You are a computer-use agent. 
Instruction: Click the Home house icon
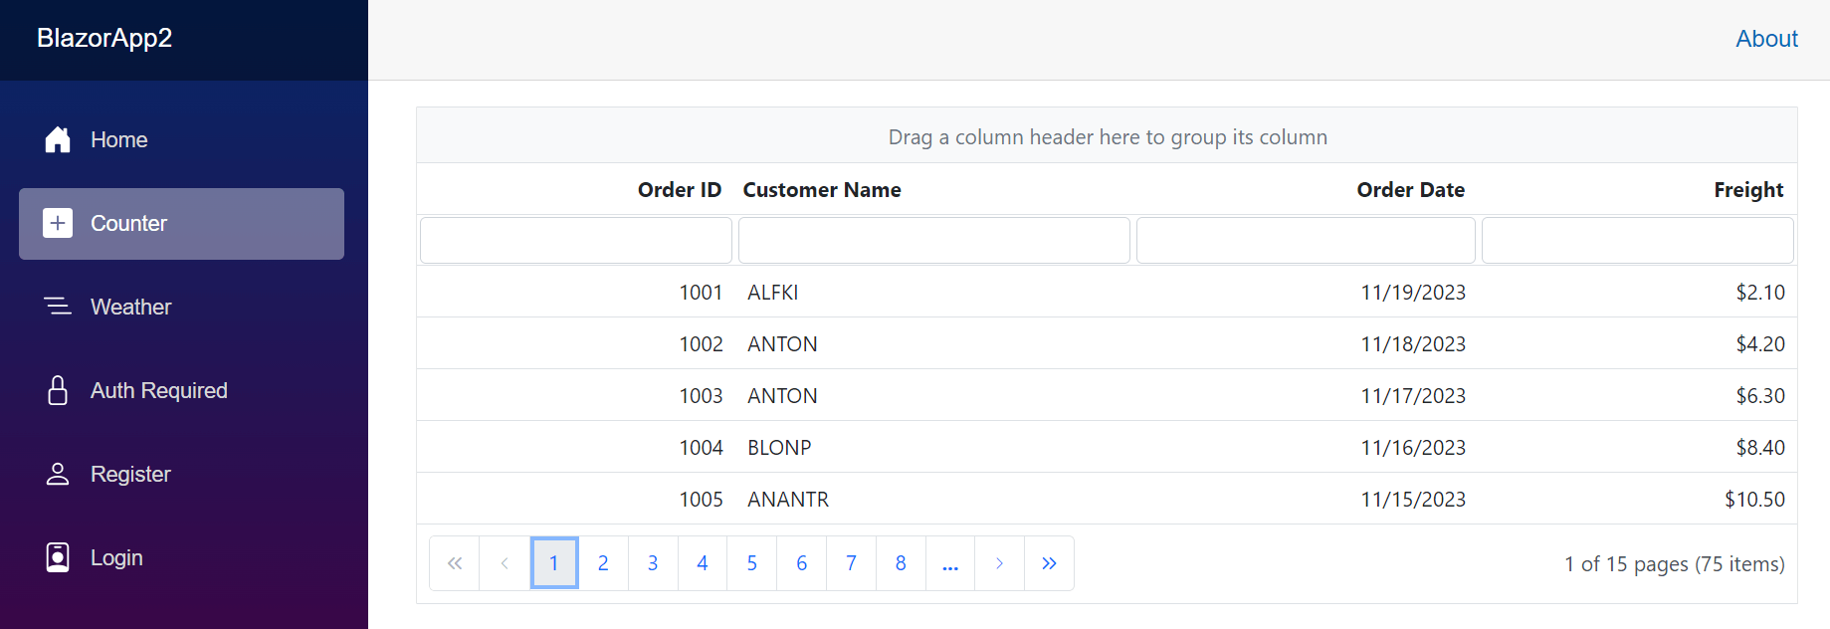pyautogui.click(x=58, y=140)
